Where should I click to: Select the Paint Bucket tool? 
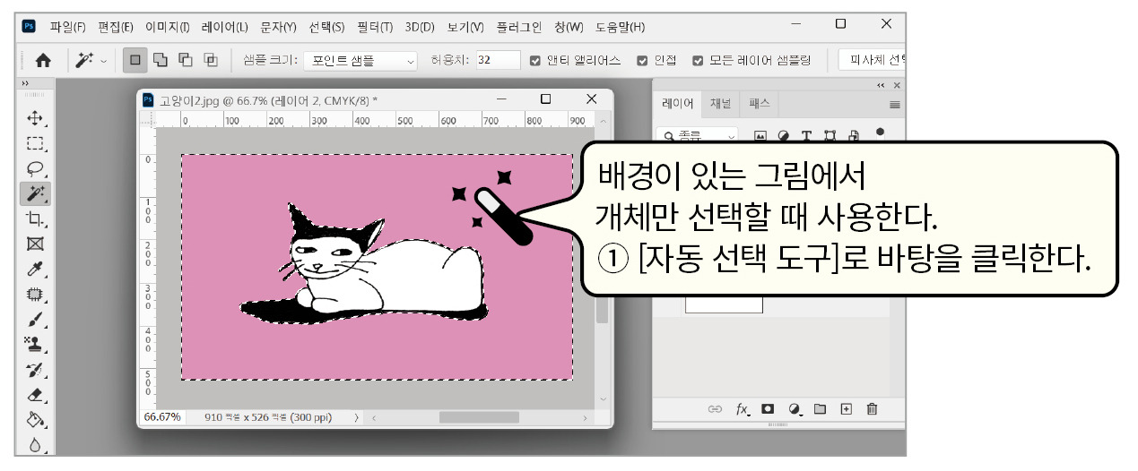pos(36,419)
